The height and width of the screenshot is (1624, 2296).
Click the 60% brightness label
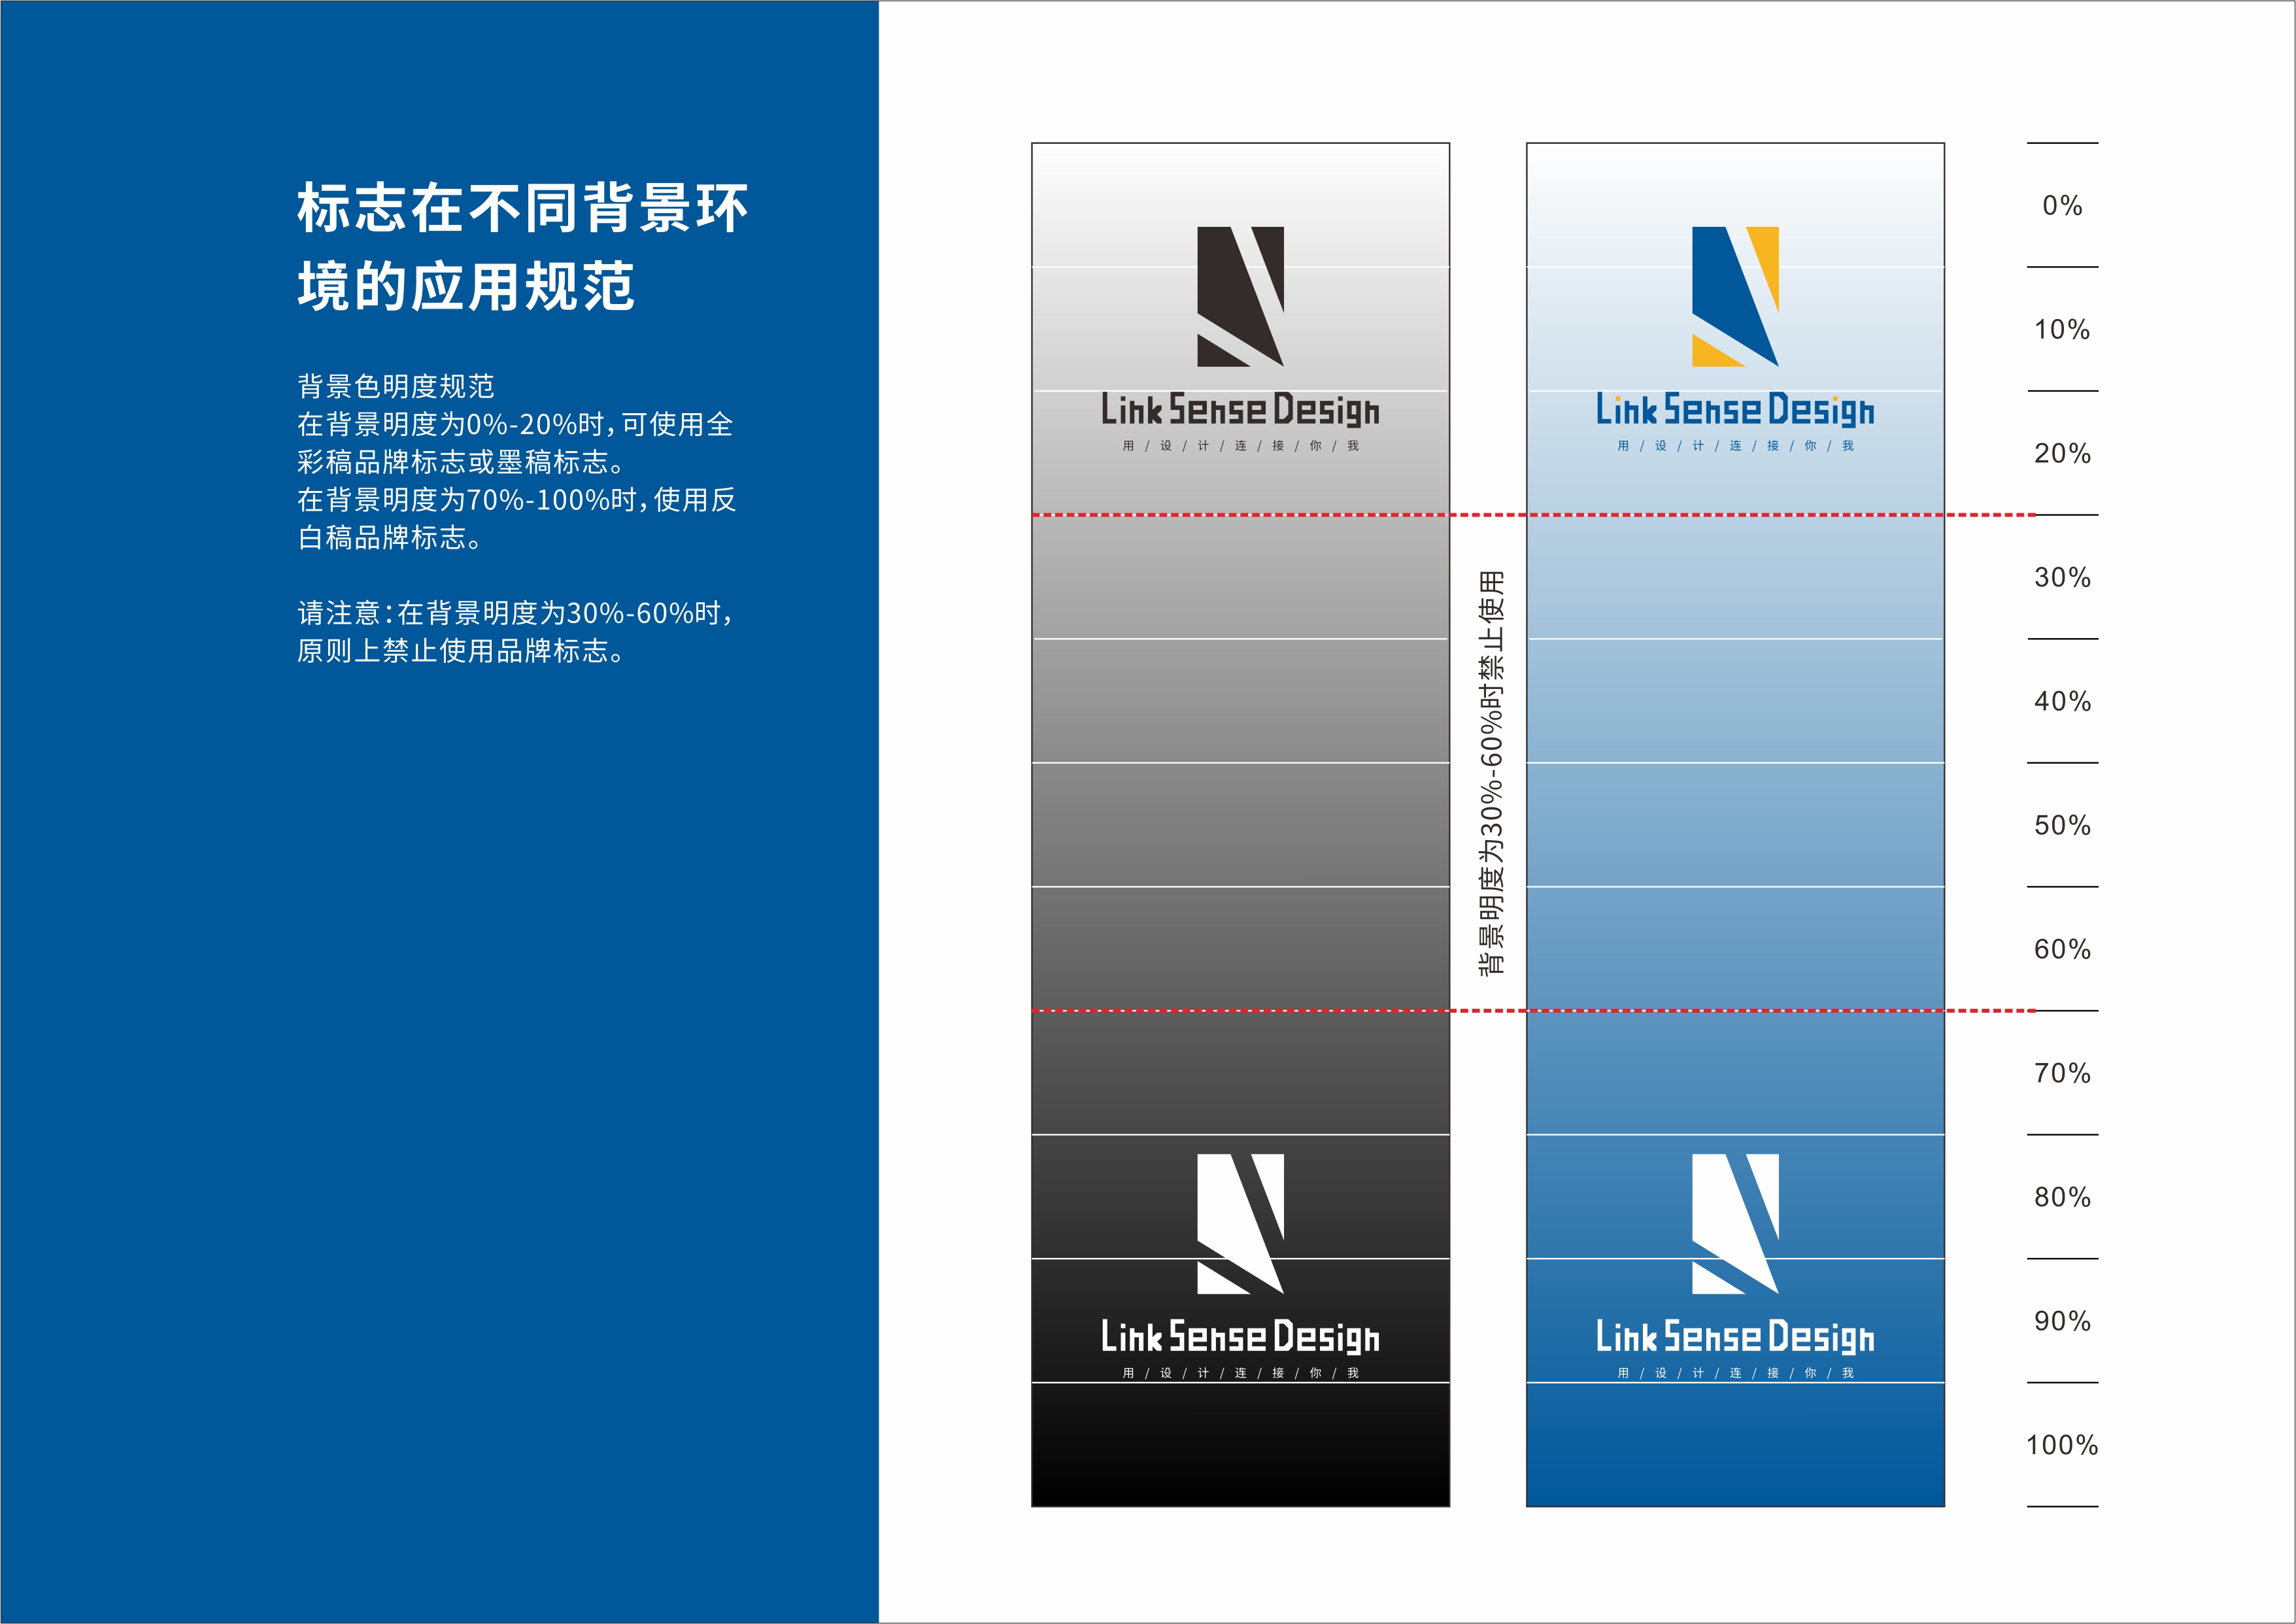[2062, 950]
